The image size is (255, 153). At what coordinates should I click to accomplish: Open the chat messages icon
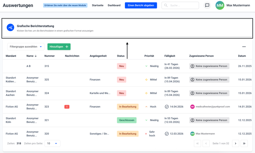207,5
